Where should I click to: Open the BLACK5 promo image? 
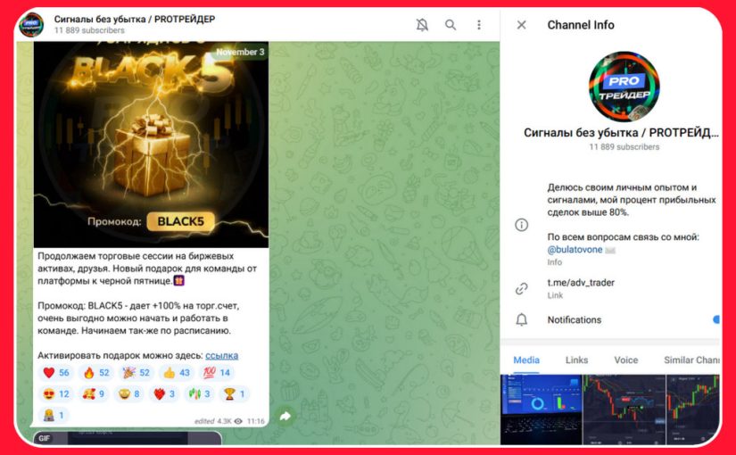(x=151, y=143)
